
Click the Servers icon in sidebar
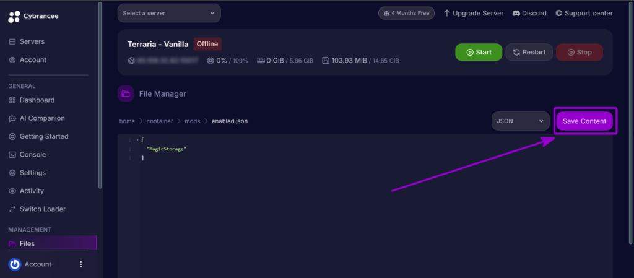point(12,41)
